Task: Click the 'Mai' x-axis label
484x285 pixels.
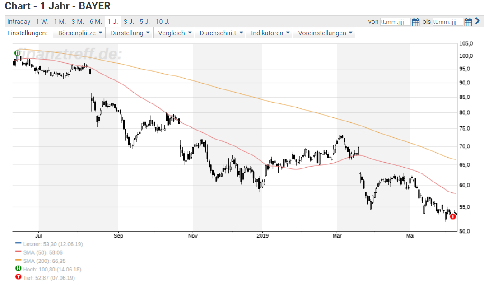Action: (410, 236)
